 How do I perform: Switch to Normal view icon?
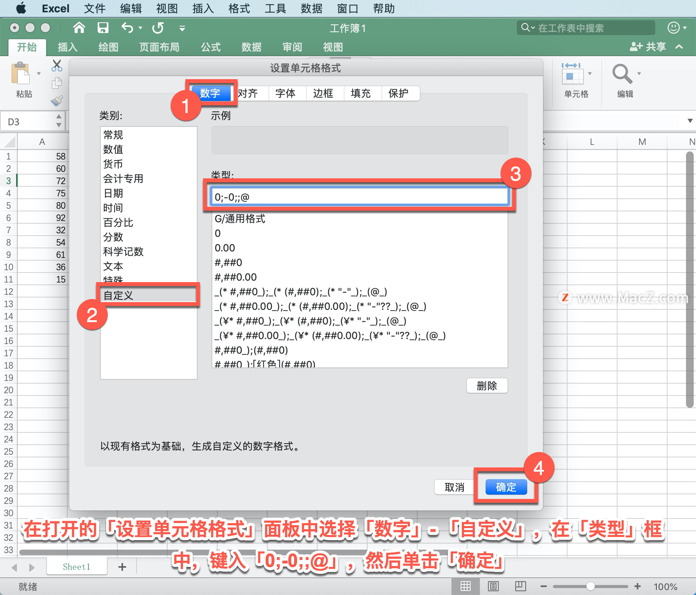(466, 586)
